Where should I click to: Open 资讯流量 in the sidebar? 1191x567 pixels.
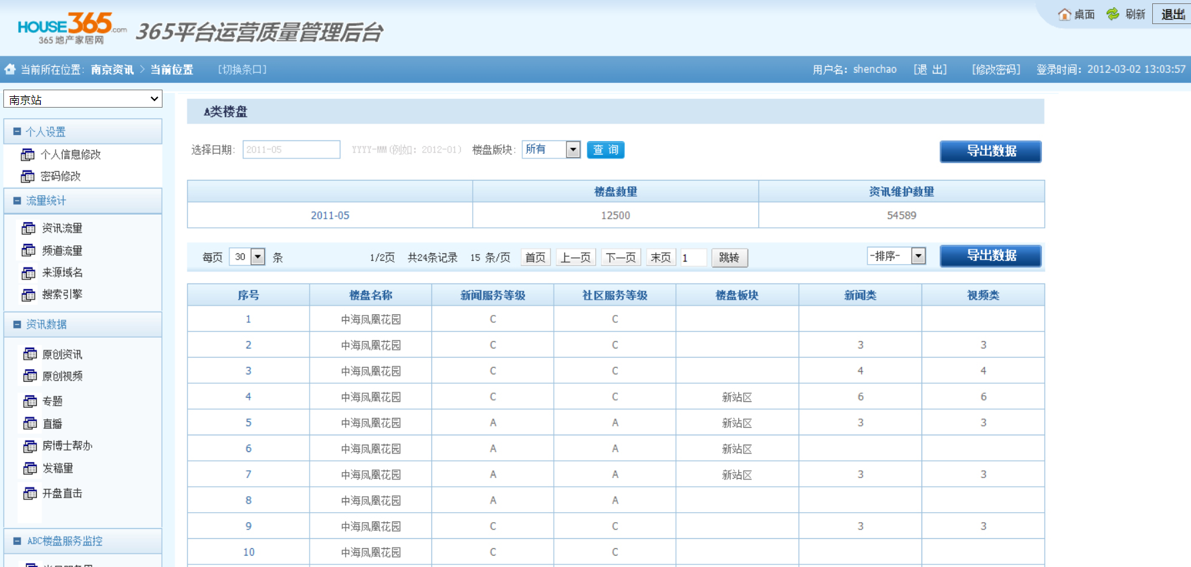click(62, 229)
